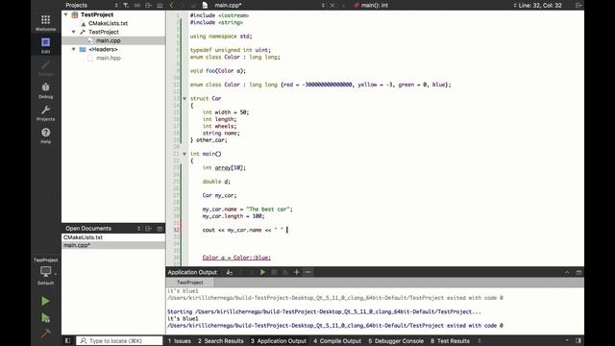The width and height of the screenshot is (615, 346).
Task: Close the Open Documents panel
Action: pos(160,229)
